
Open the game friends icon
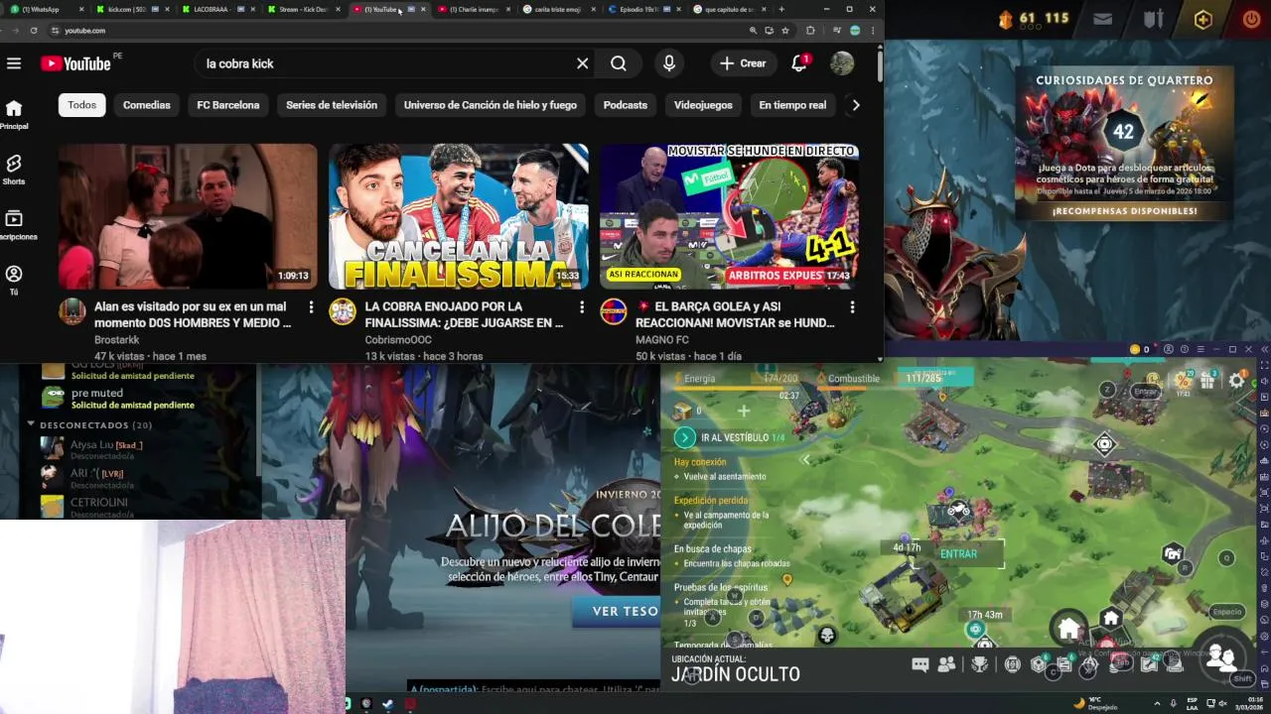[946, 665]
